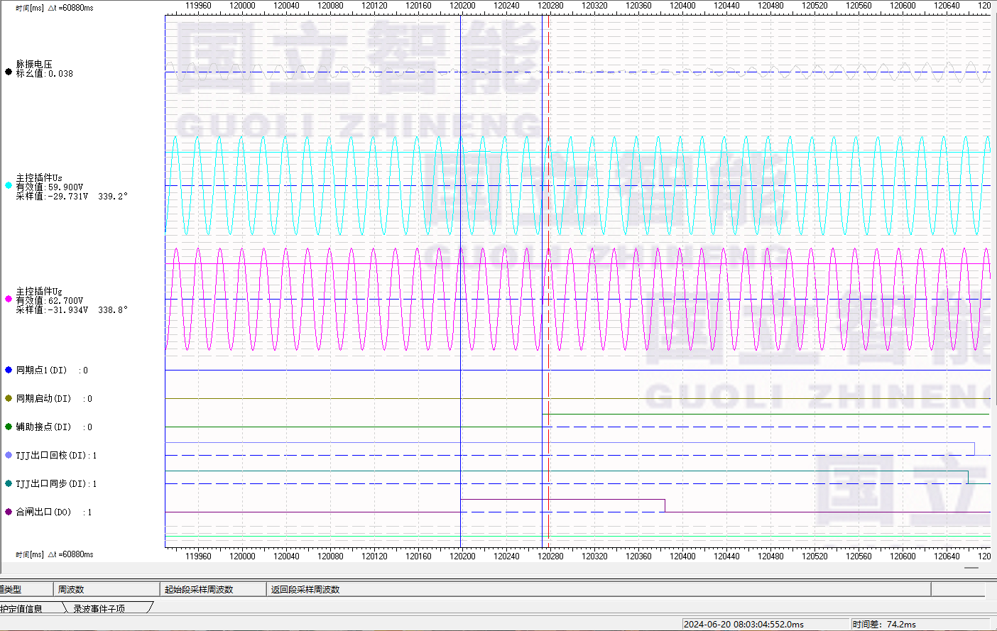
Task: Open the 护定值信息 tab
Action: (23, 608)
